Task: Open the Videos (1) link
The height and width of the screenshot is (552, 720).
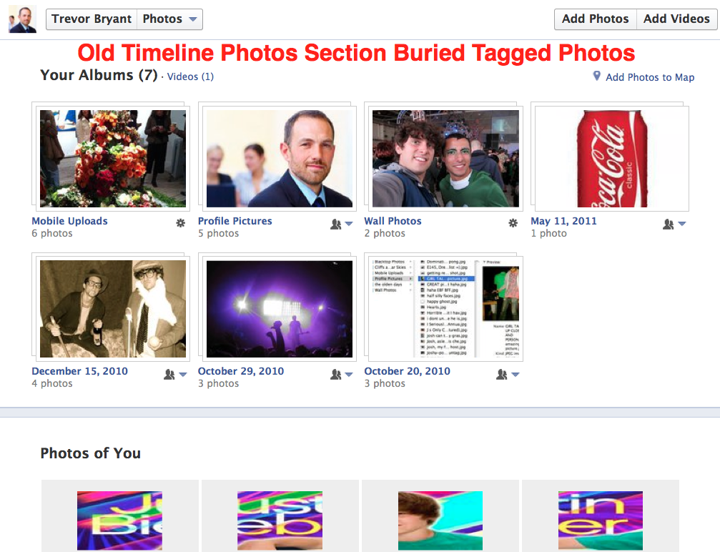Action: pos(190,77)
